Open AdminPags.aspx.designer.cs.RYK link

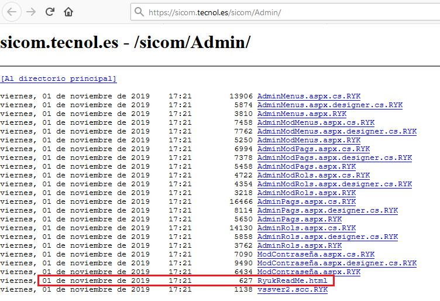[328, 211]
